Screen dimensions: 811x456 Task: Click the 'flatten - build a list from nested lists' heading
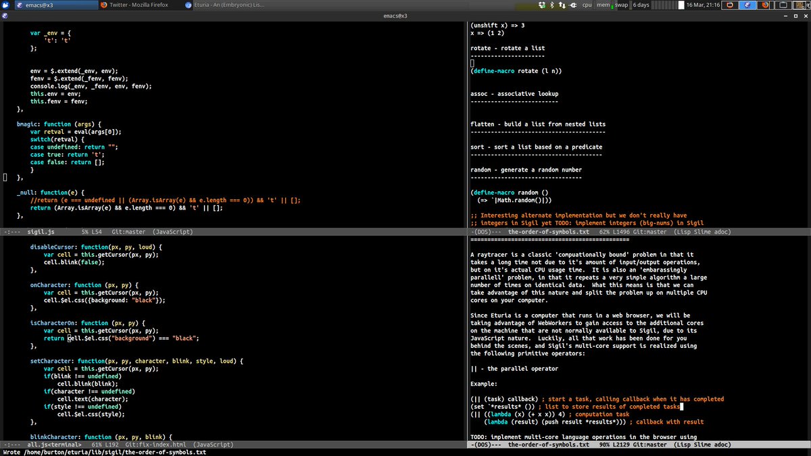pyautogui.click(x=538, y=124)
